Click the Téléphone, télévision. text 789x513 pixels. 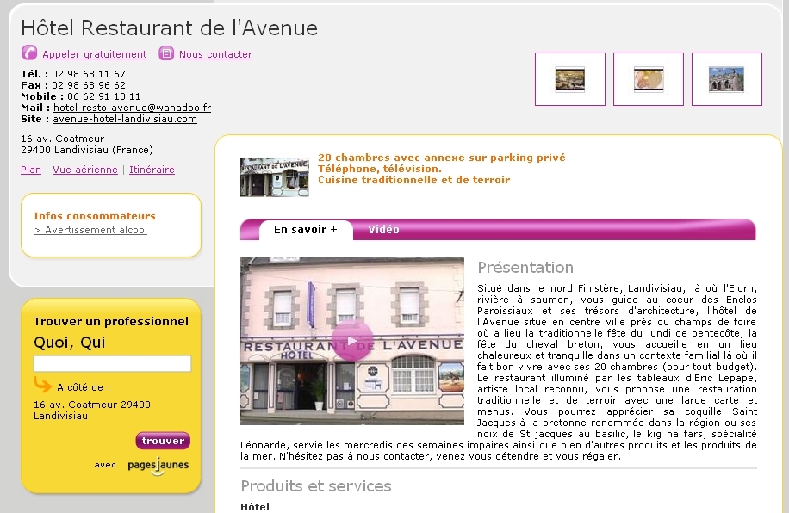tap(379, 169)
